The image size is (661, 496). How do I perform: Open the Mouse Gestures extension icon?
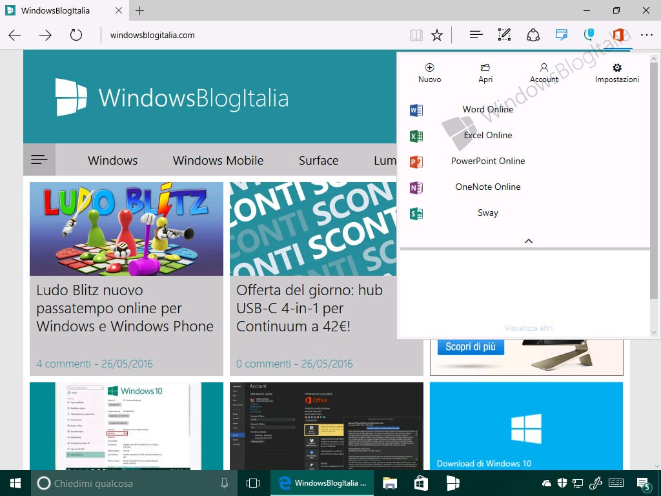click(589, 35)
